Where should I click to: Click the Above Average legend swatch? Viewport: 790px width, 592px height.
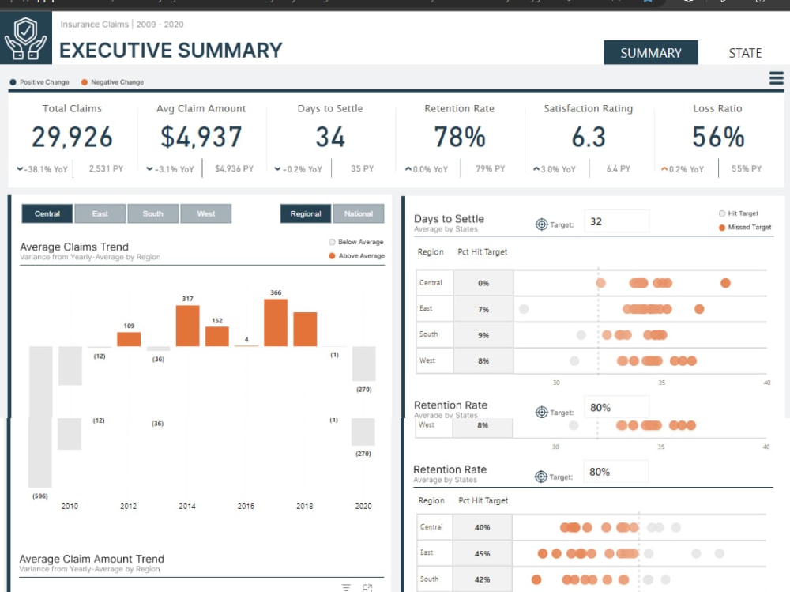(x=332, y=255)
